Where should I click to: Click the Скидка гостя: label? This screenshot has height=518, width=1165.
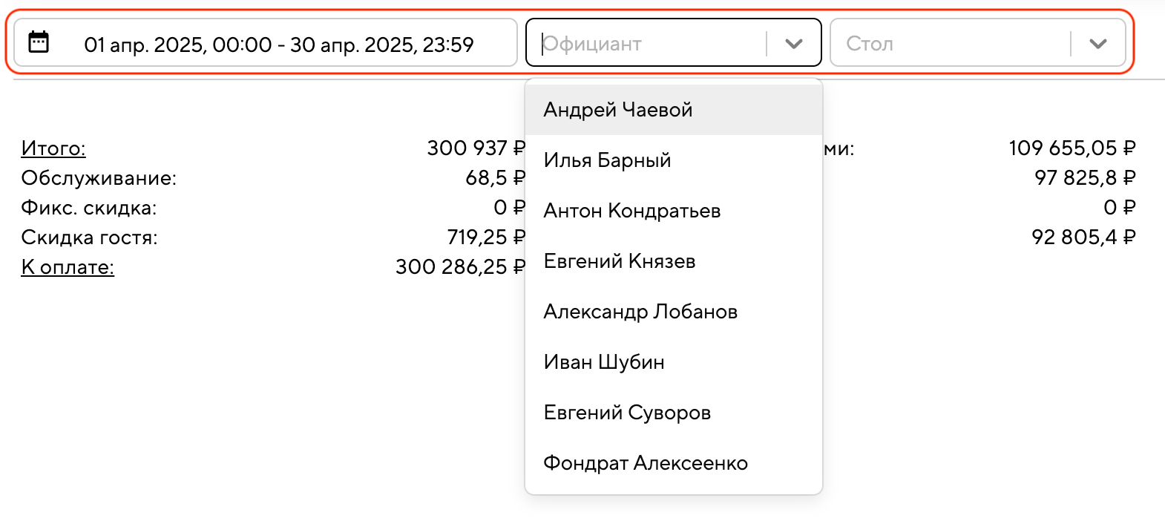click(x=89, y=237)
